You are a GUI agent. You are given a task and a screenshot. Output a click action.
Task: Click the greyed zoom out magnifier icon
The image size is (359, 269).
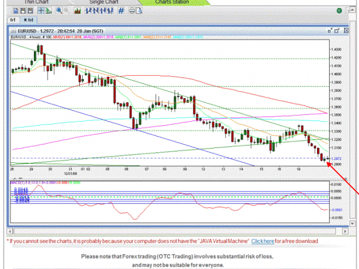(67, 11)
